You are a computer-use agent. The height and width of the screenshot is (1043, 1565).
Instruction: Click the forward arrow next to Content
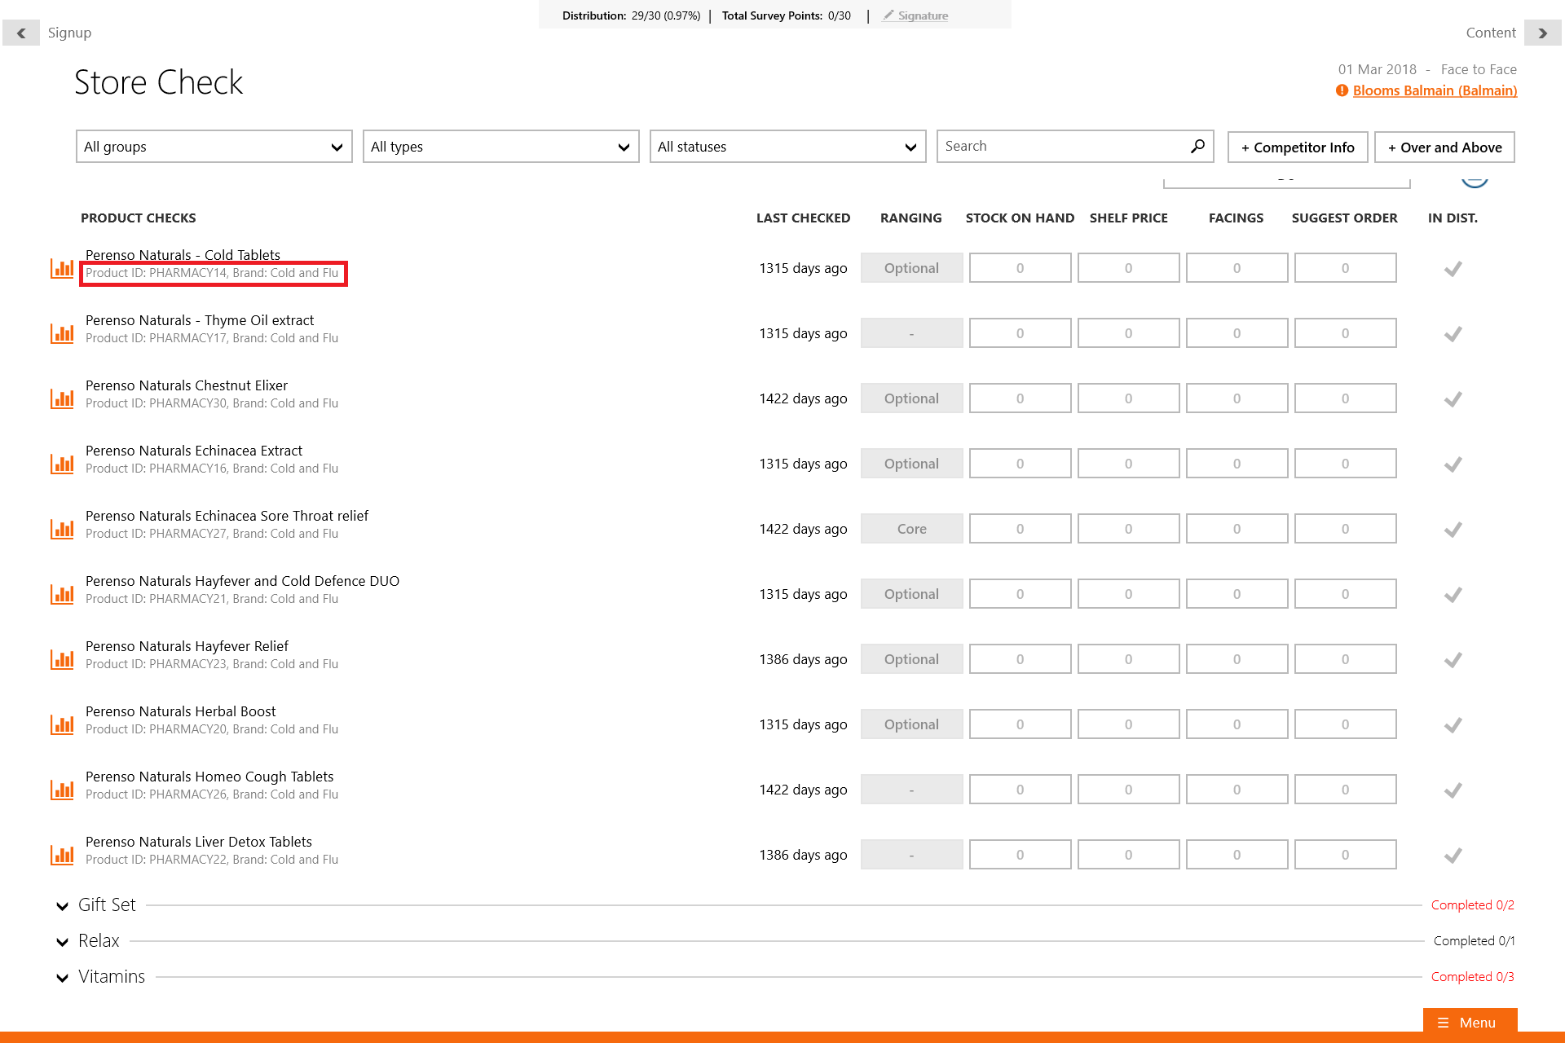pos(1542,33)
